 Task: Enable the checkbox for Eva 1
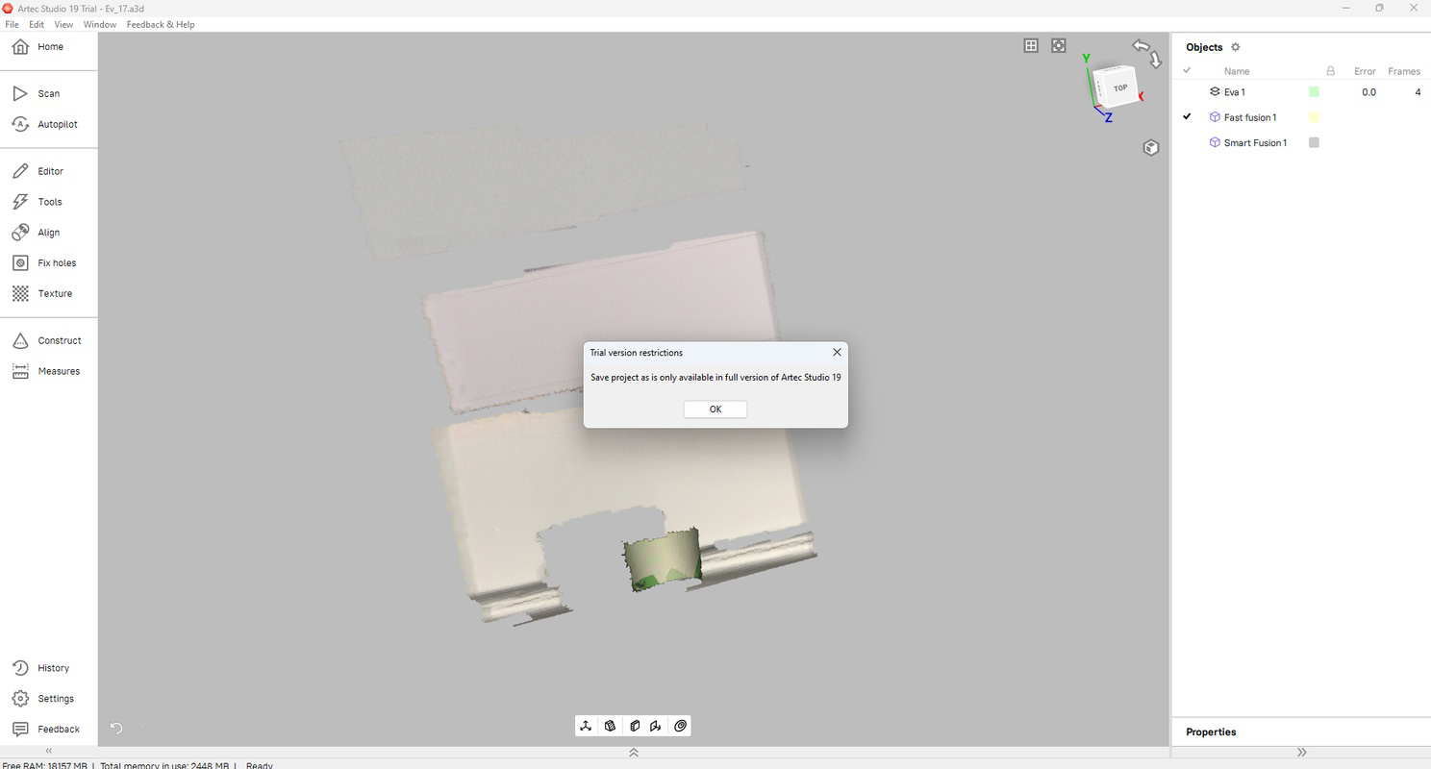click(1187, 91)
